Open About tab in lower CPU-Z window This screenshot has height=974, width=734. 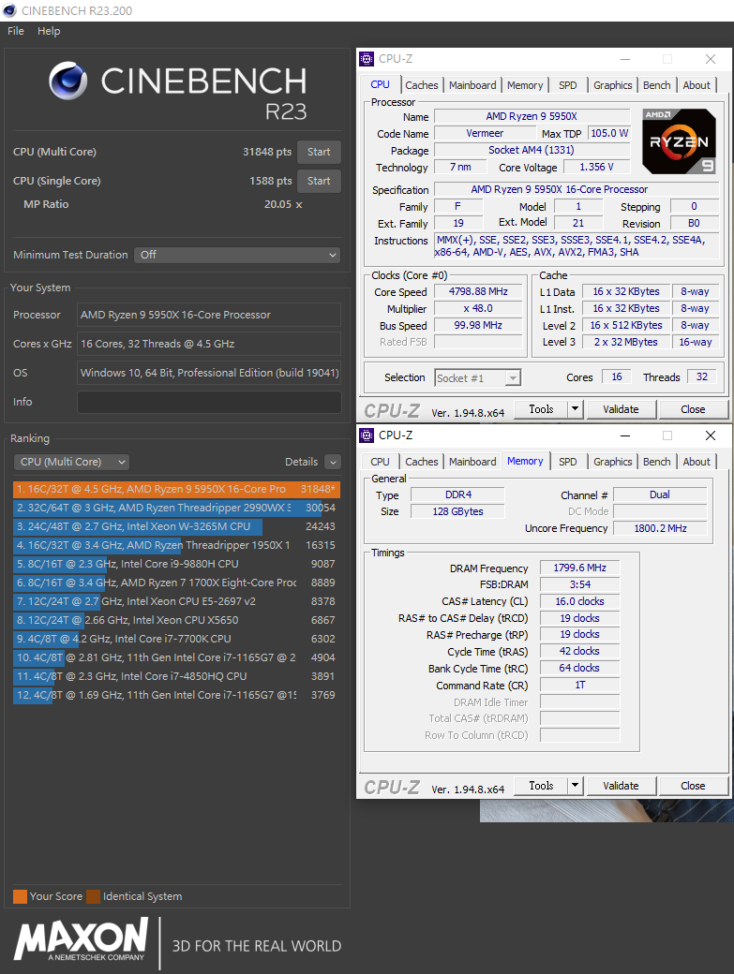tap(697, 462)
